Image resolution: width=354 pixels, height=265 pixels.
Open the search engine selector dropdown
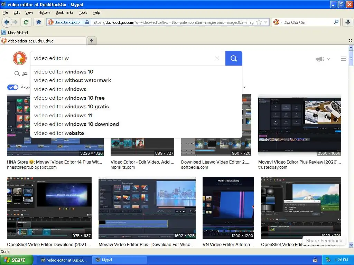(278, 22)
